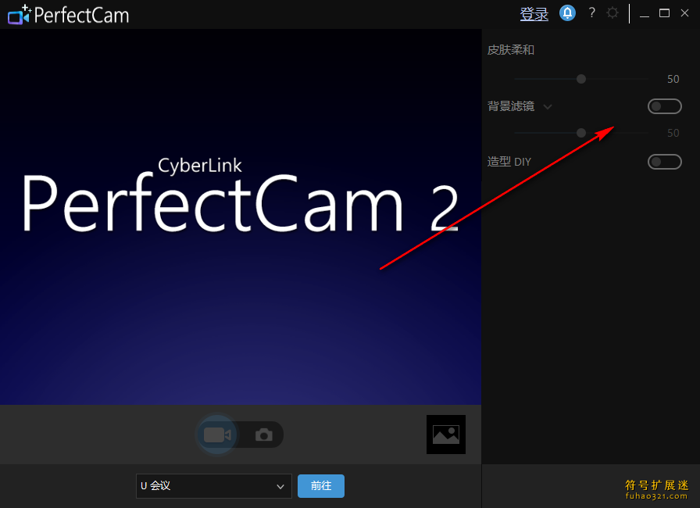Adjust the 背景滤镜 intensity slider
Viewport: 700px width, 508px height.
(580, 133)
